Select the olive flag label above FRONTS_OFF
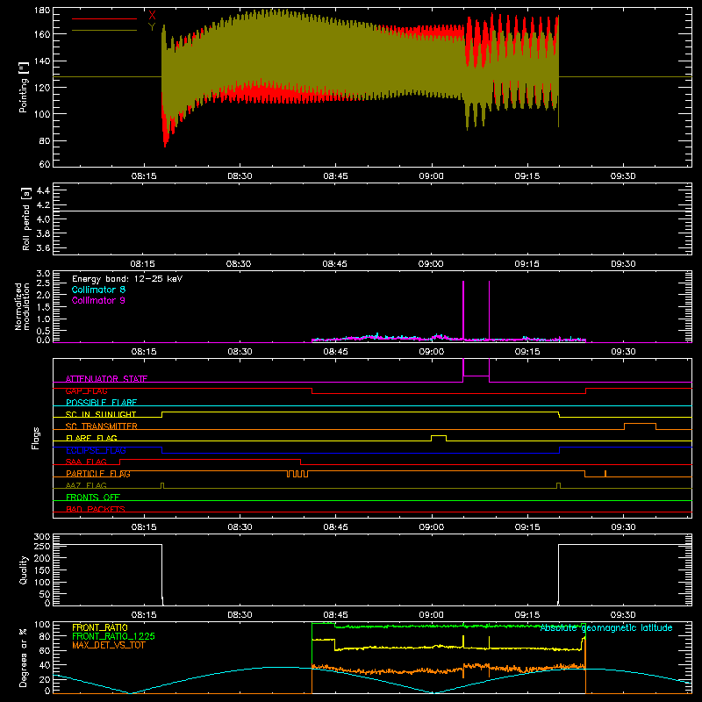The height and width of the screenshot is (702, 702). point(86,485)
